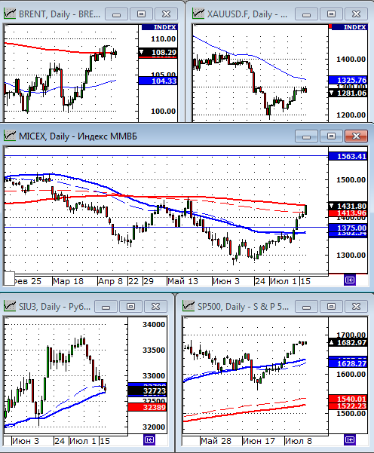This screenshot has width=374, height=453.
Task: Click the small red square in XAUUSD.F chart
Action: coord(330,26)
